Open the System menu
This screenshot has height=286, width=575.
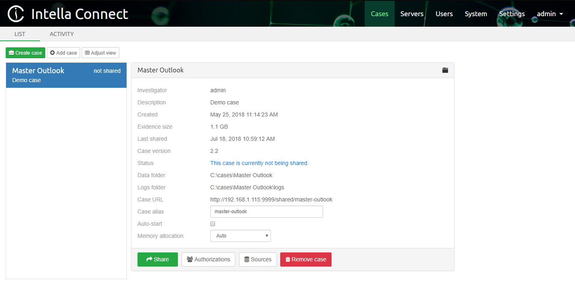(x=476, y=13)
